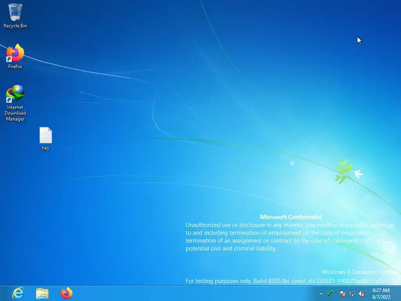Open File Explorer from the taskbar

[42, 293]
